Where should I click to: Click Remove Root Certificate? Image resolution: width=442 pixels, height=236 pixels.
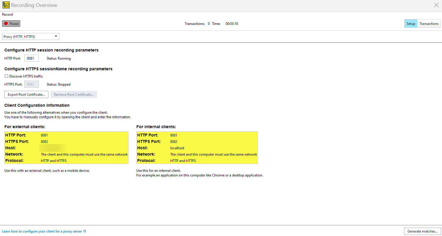click(74, 94)
